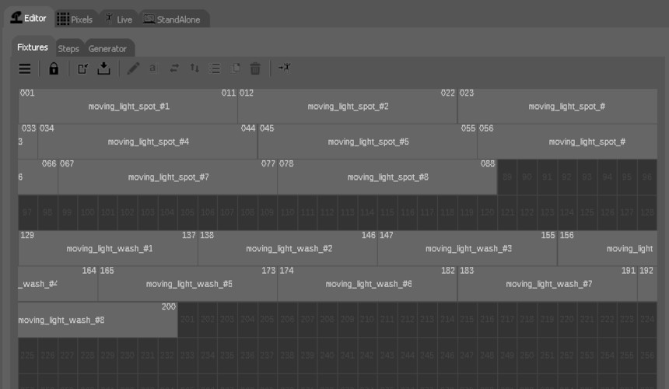Click the copy/duplicate icon
Screen dimensions: 669x389
pyautogui.click(x=236, y=68)
